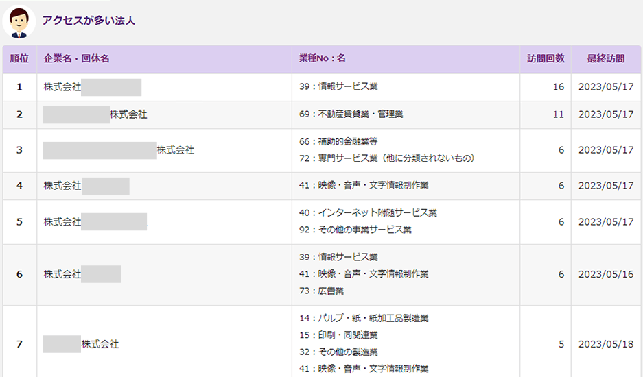Image resolution: width=643 pixels, height=377 pixels.
Task: Select rank 2 company name cell
Action: (x=165, y=114)
